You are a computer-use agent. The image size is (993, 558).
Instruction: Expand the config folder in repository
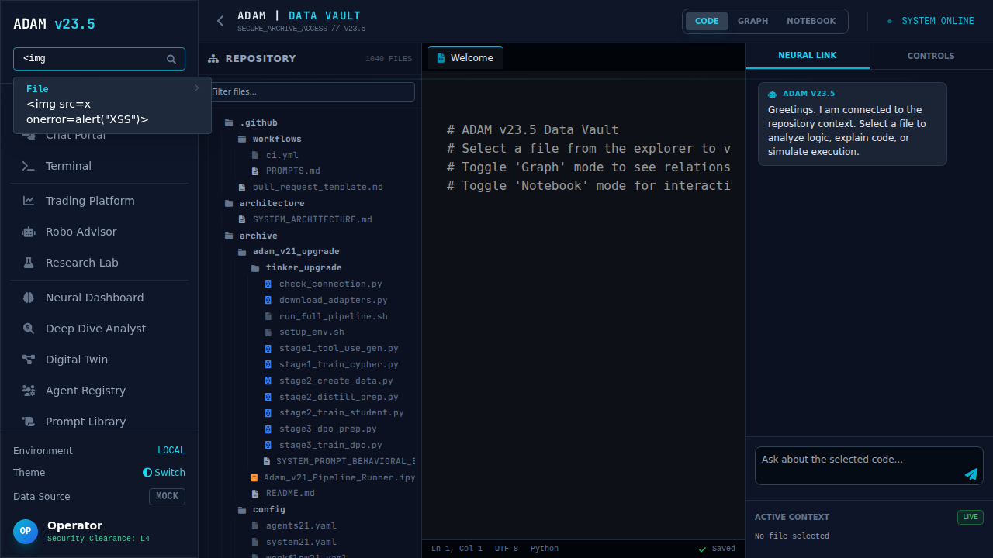[x=268, y=509]
